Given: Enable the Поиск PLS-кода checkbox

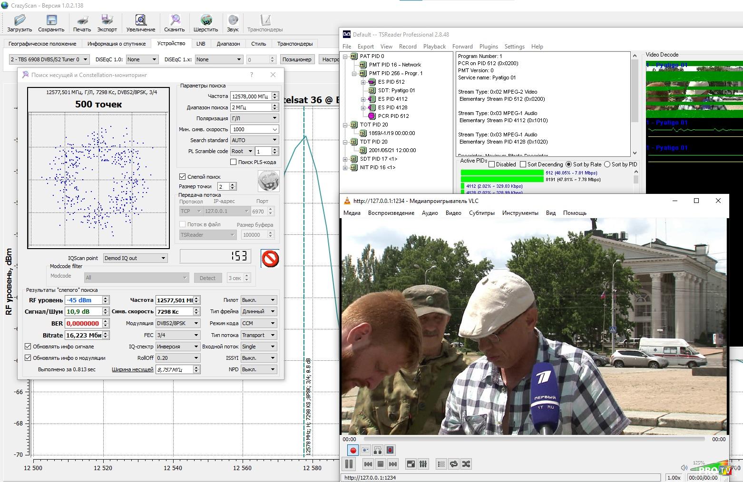Looking at the screenshot, I should click(233, 162).
